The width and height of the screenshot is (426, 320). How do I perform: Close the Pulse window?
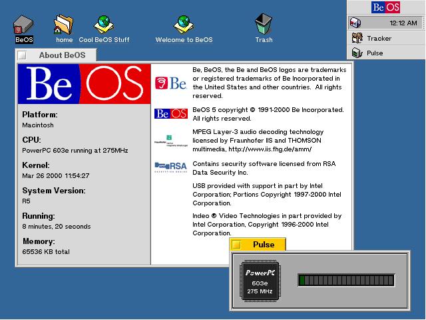237,245
